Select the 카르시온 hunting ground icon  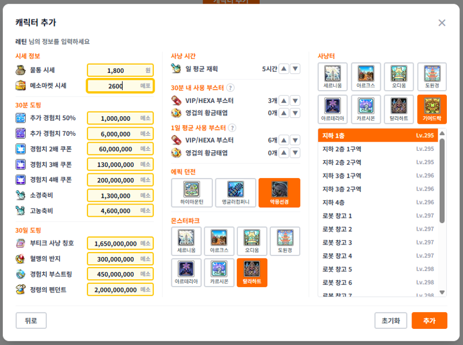(366, 109)
